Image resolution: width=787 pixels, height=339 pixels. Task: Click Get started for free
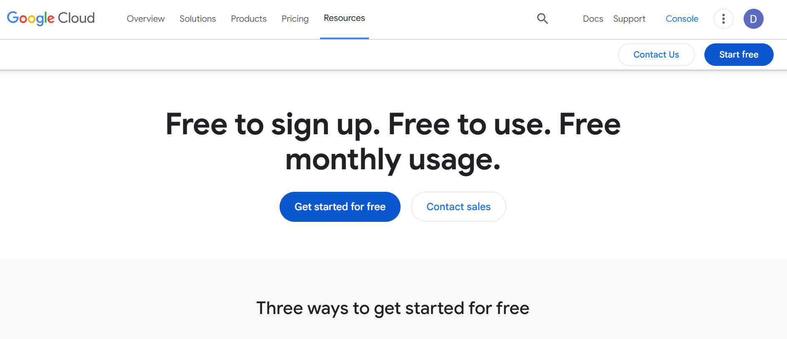click(x=340, y=206)
